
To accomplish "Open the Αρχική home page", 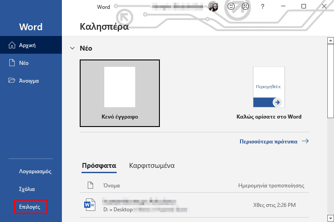I will [x=31, y=45].
